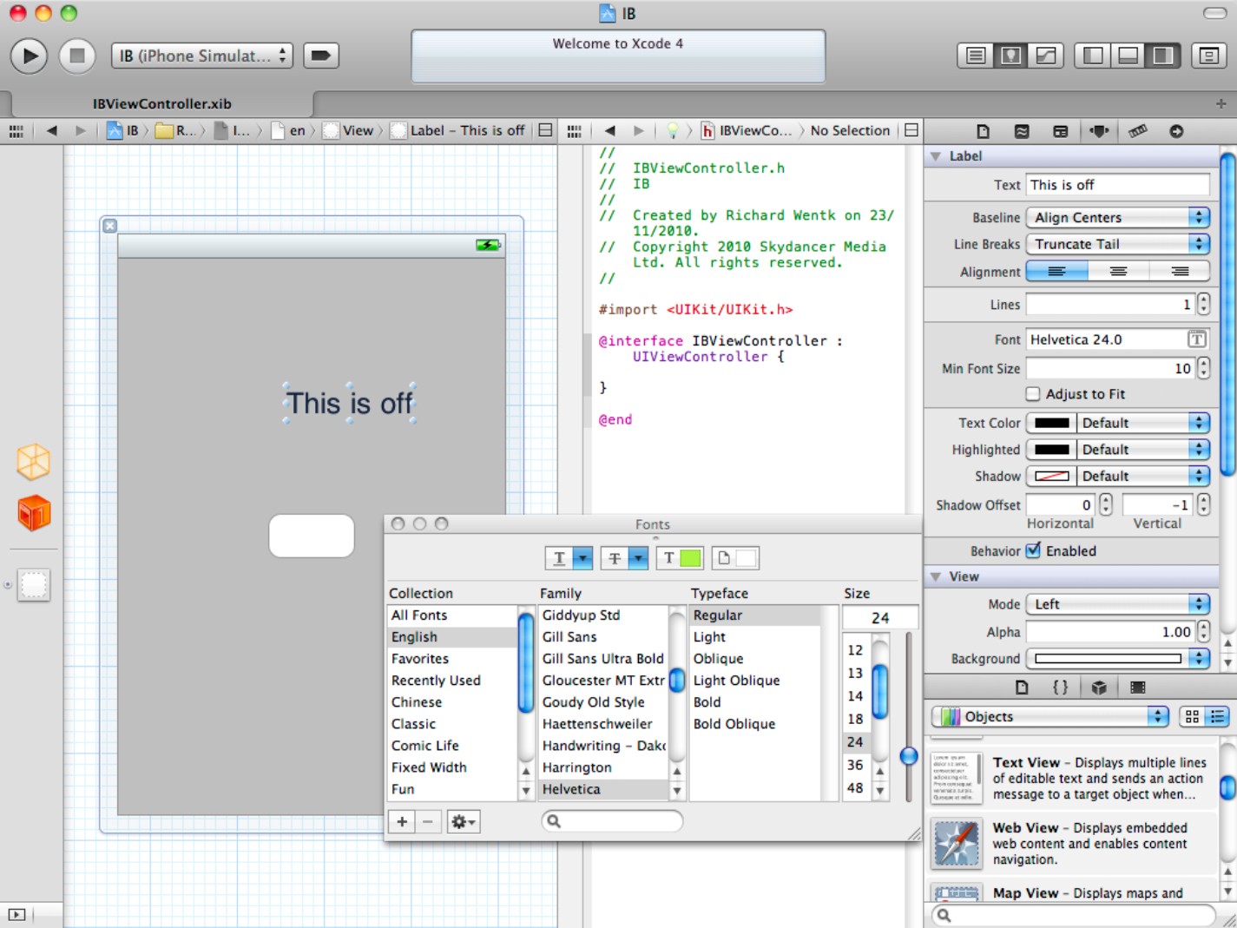The width and height of the screenshot is (1237, 928).
Task: Set label alignment to left
Action: tap(1056, 272)
